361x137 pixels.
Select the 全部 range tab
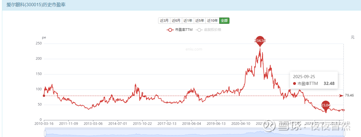pos(224,21)
